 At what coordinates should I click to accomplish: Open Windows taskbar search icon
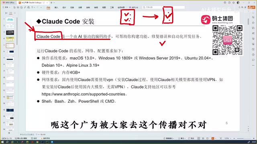pos(7,142)
